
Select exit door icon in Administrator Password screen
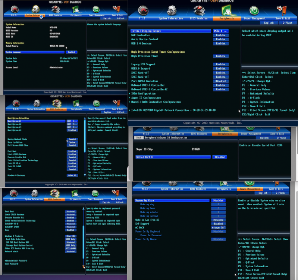(x=116, y=193)
